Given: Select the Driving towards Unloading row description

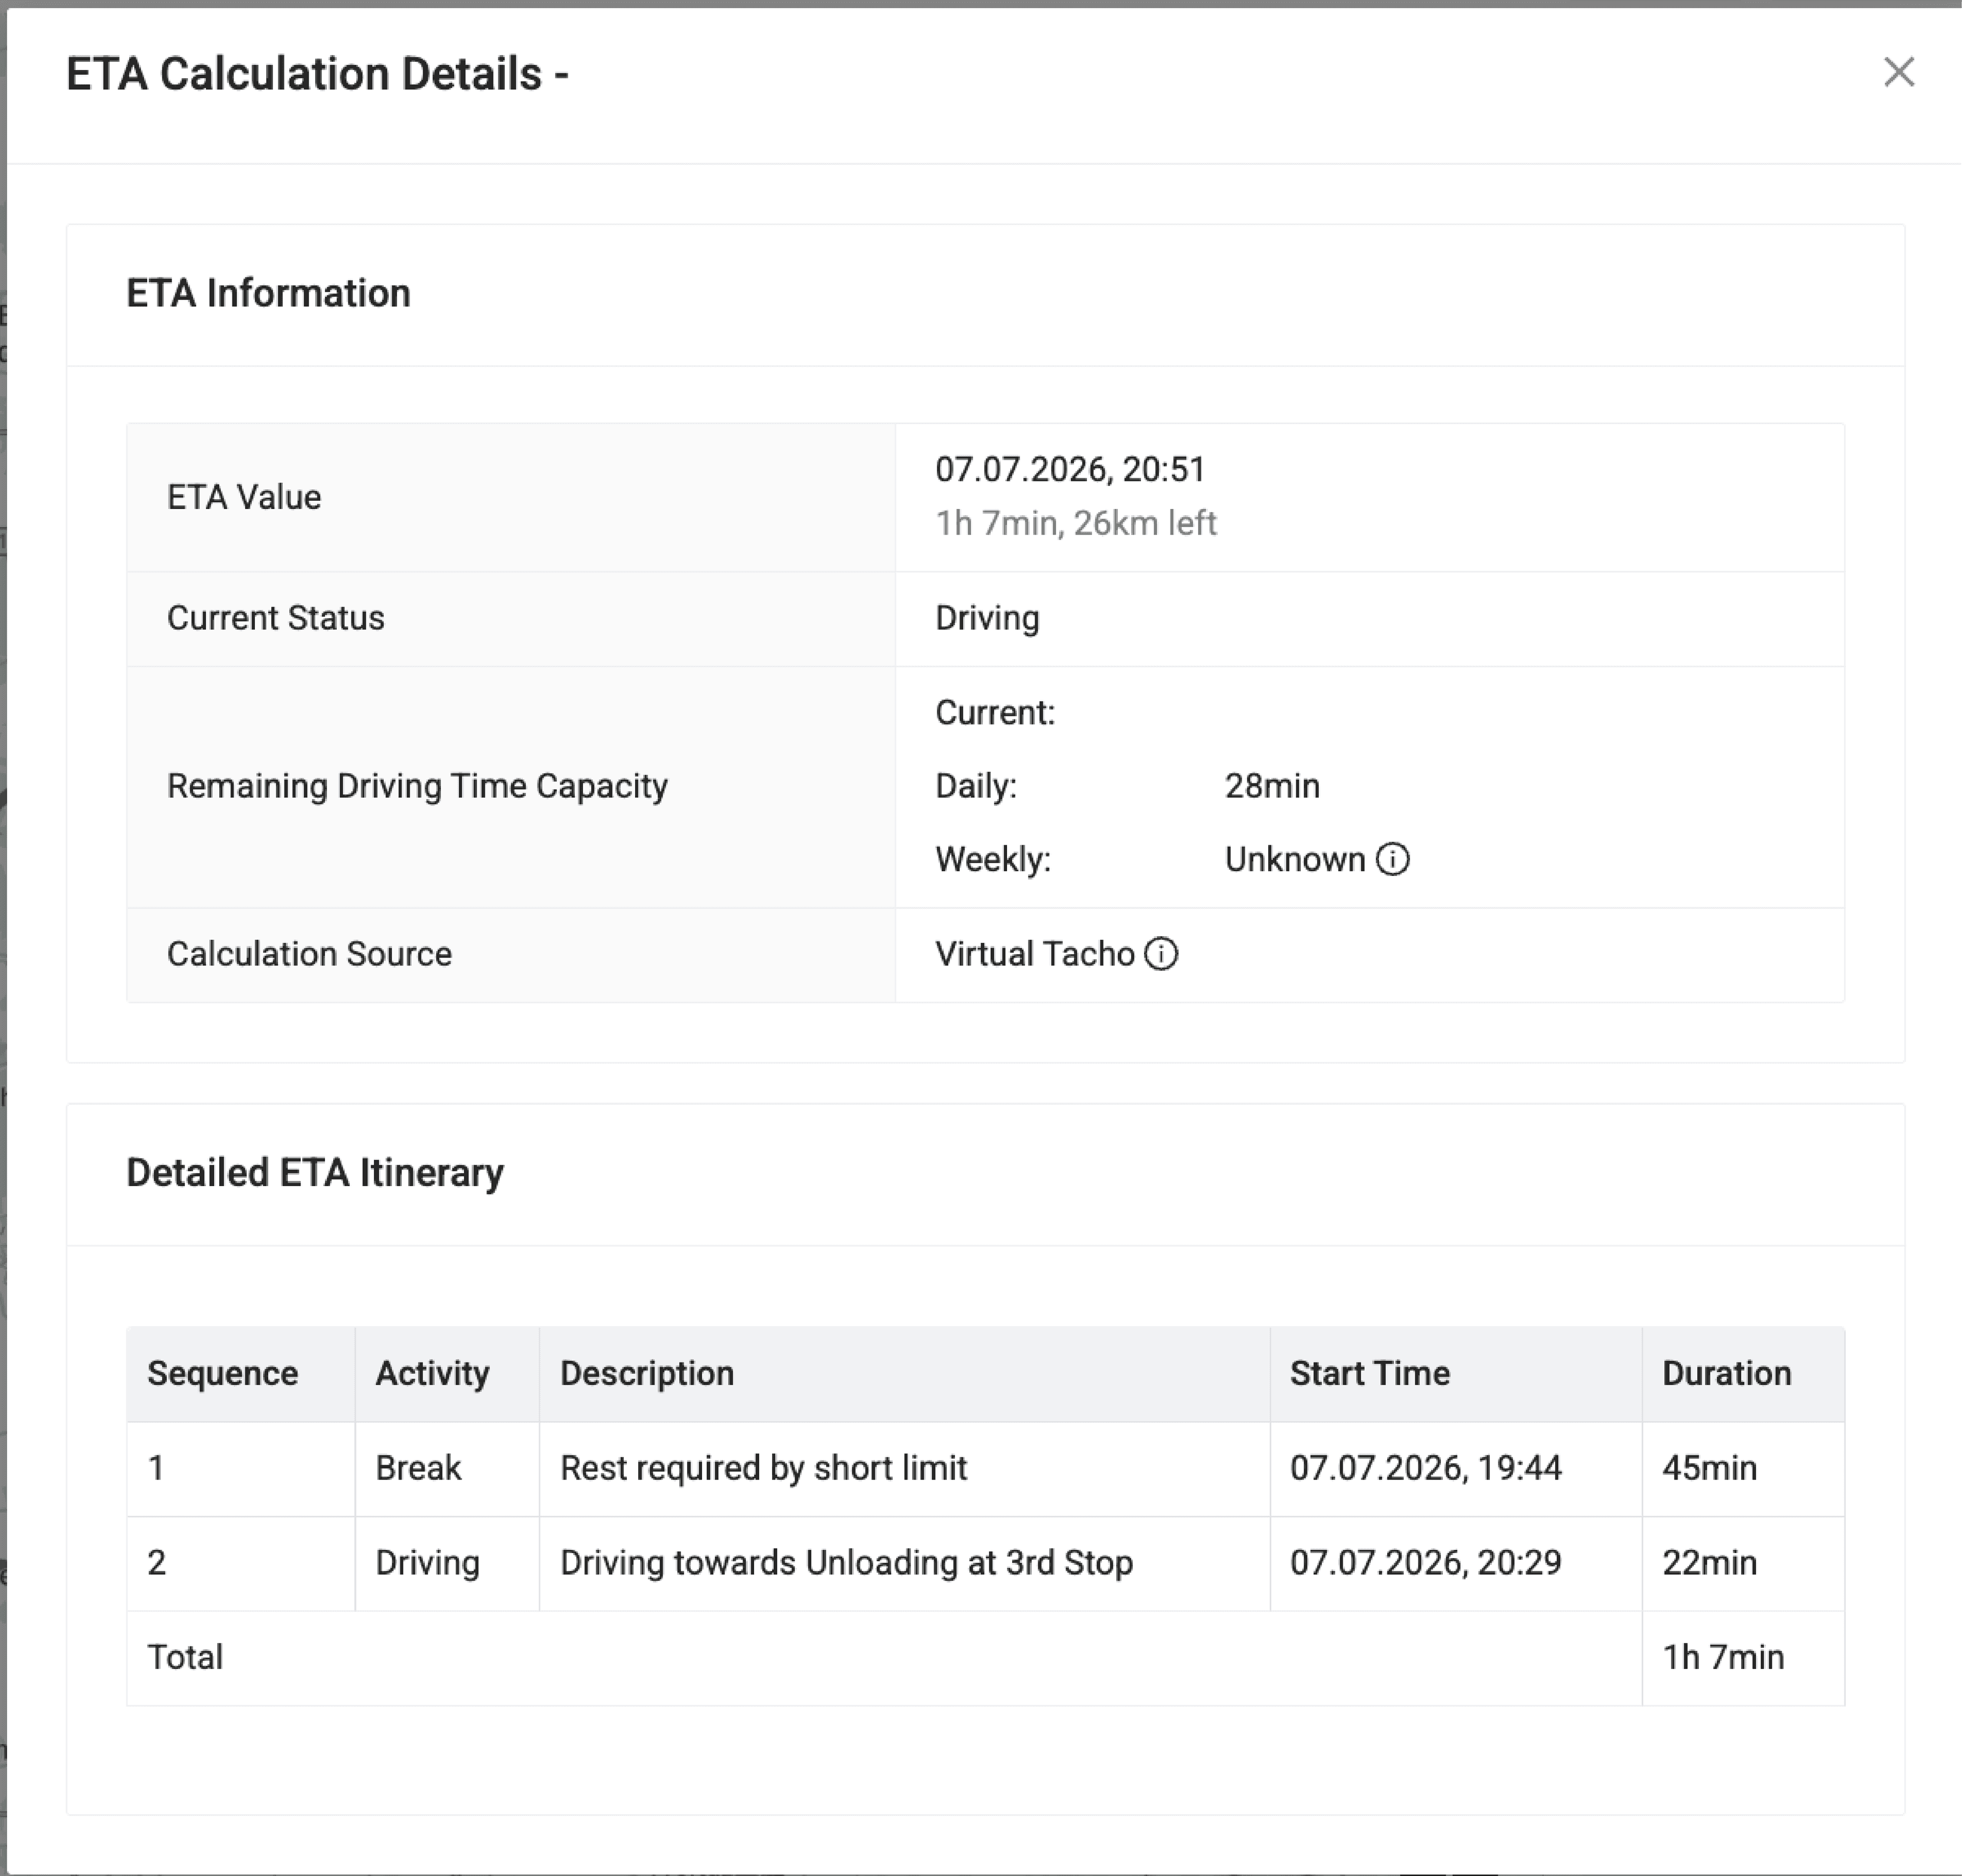Looking at the screenshot, I should [x=846, y=1562].
